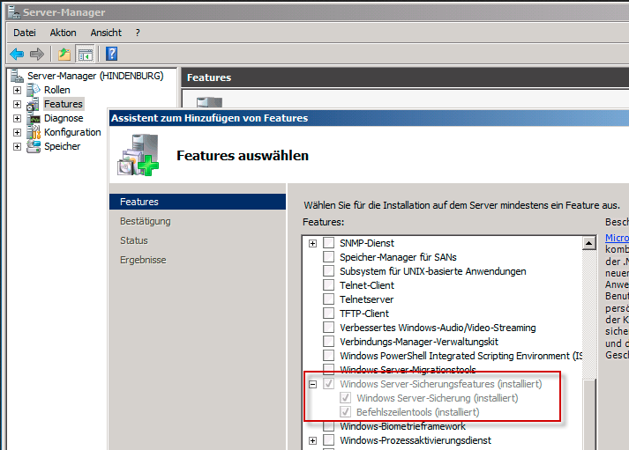Click the Konfiguration tree node icon
Screen dimensions: 629x450
point(34,132)
